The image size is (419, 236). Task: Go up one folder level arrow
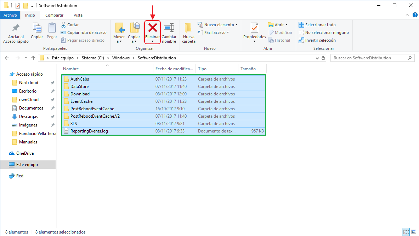[33, 58]
